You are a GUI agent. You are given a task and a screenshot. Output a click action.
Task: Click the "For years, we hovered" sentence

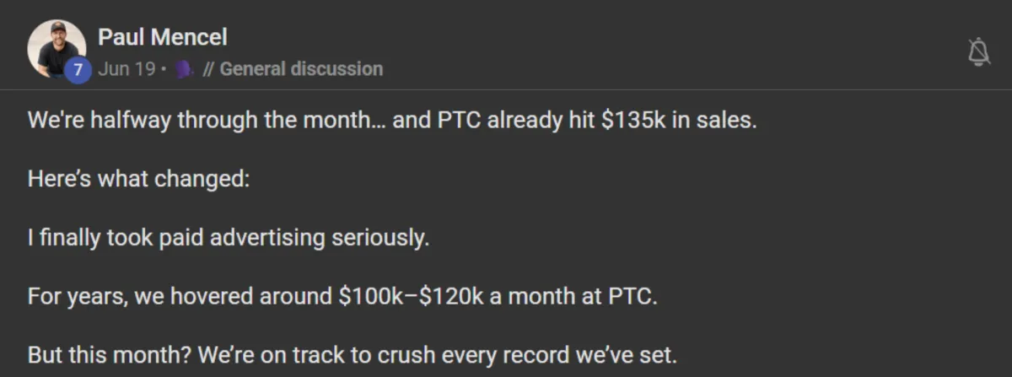[x=340, y=297]
